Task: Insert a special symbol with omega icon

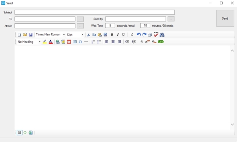Action: pos(80,42)
